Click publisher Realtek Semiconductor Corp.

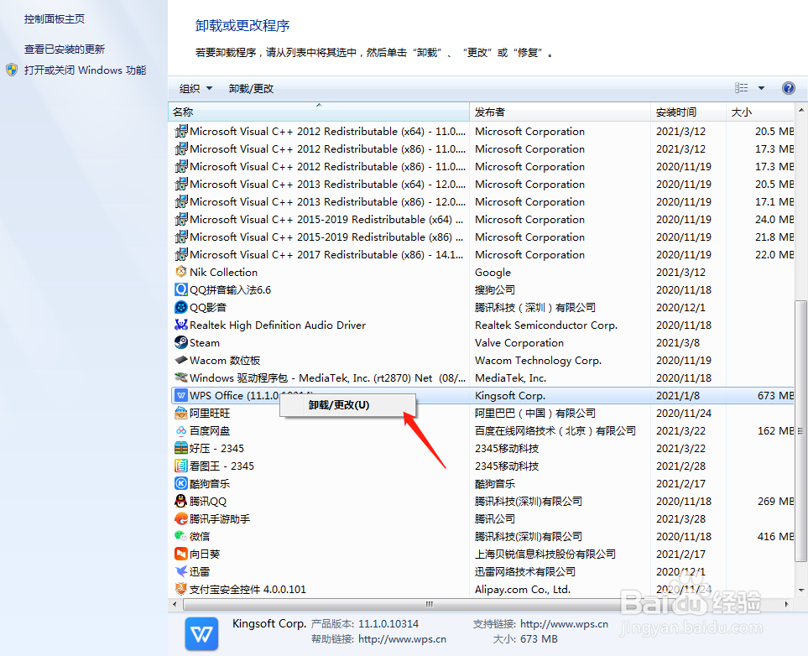pyautogui.click(x=545, y=325)
